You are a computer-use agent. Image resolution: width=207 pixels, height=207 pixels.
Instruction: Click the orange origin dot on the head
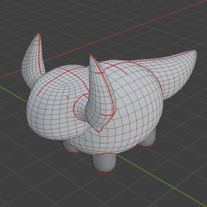pyautogui.click(x=67, y=97)
